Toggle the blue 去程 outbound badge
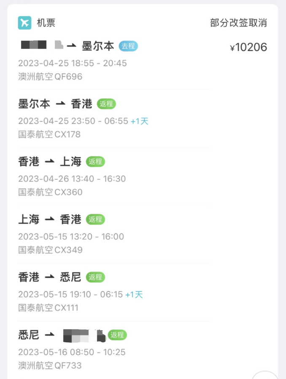286x379 pixels. tap(128, 46)
